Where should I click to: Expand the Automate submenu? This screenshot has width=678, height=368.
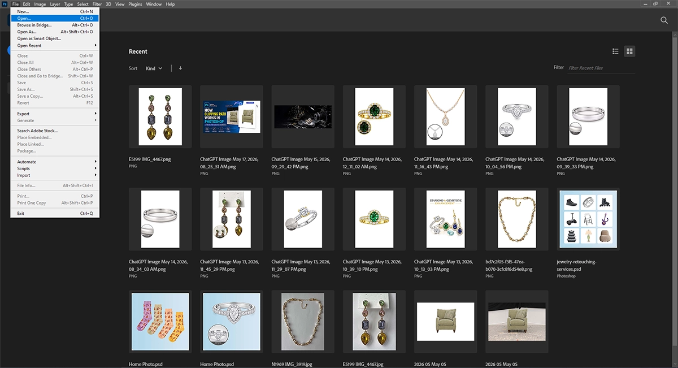(55, 162)
